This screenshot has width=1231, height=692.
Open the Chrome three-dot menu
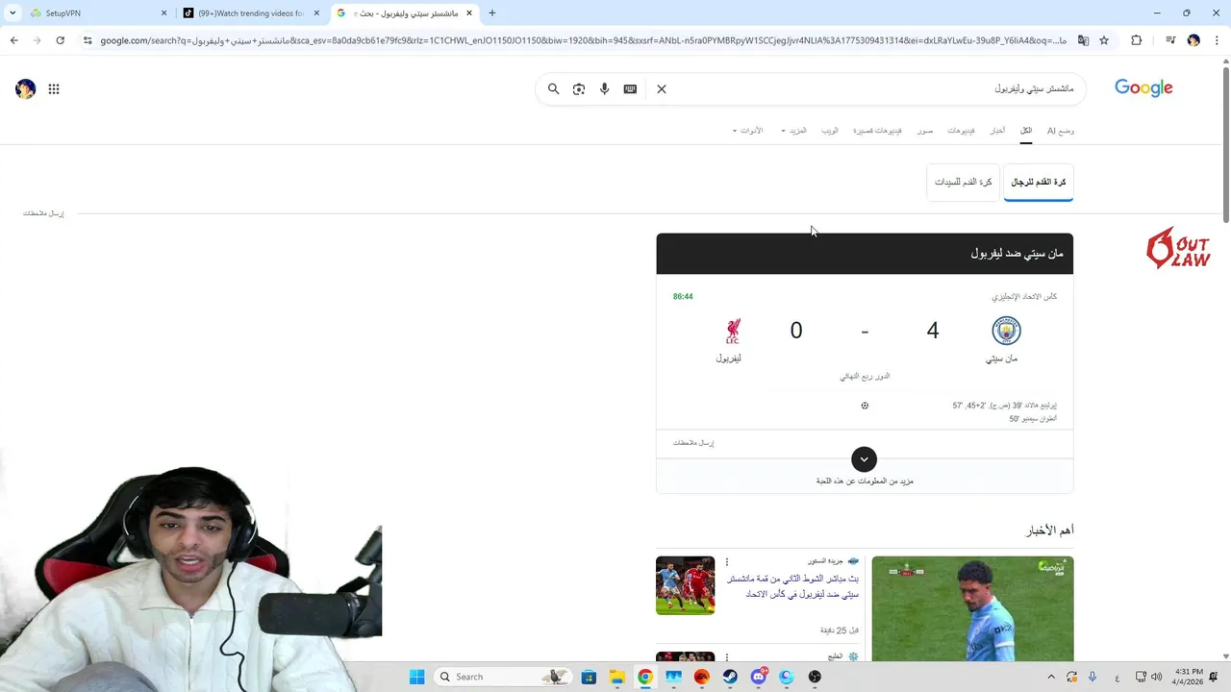tap(1216, 40)
